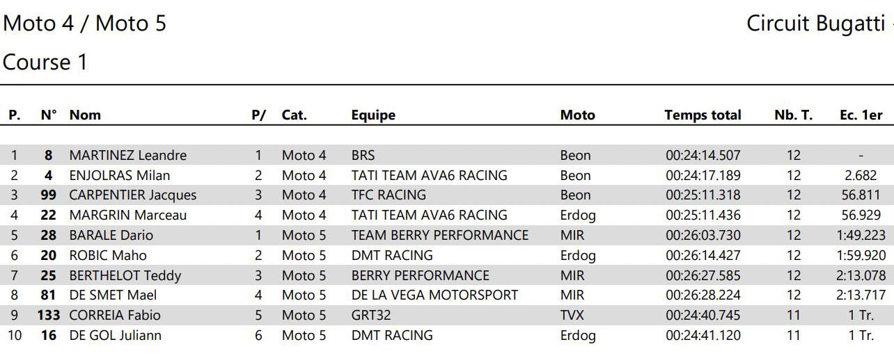Select DE LA VEGA MOTORSPORT team cell

pyautogui.click(x=434, y=295)
